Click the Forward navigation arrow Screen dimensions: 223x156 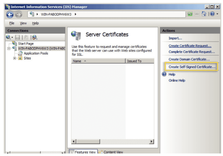click(x=18, y=15)
